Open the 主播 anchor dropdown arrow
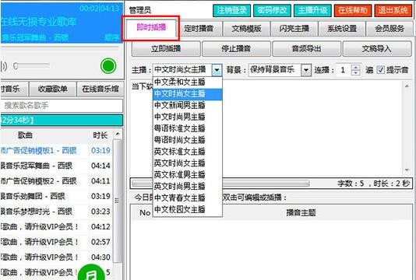The width and height of the screenshot is (416, 280). 217,70
